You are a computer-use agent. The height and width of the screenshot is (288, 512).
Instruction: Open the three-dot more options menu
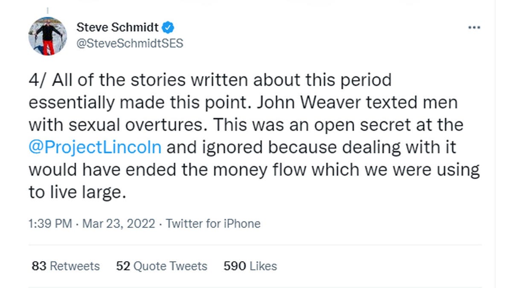click(x=474, y=28)
